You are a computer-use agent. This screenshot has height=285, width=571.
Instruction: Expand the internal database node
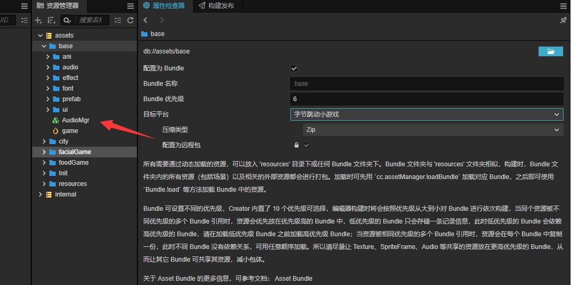point(40,194)
